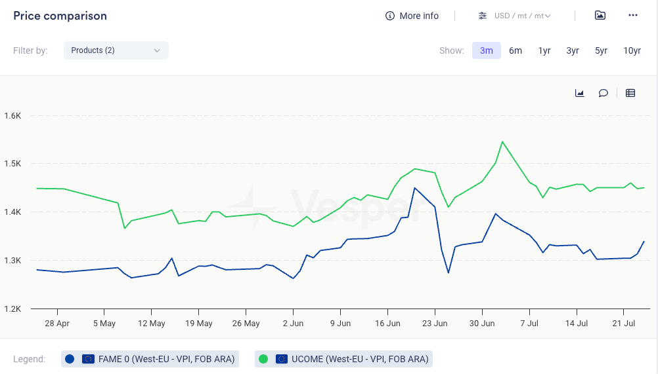This screenshot has width=658, height=374.
Task: Show data table view icon
Action: [x=630, y=93]
